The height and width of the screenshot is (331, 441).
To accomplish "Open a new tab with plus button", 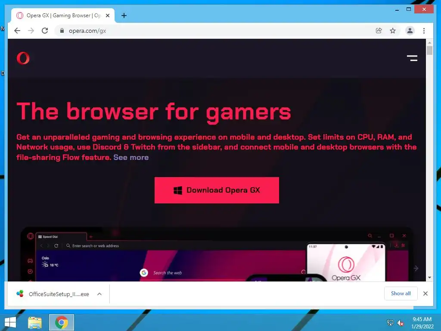I will point(124,16).
